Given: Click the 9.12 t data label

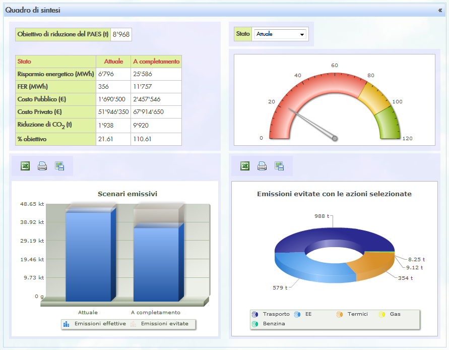Looking at the screenshot, I should (x=415, y=267).
